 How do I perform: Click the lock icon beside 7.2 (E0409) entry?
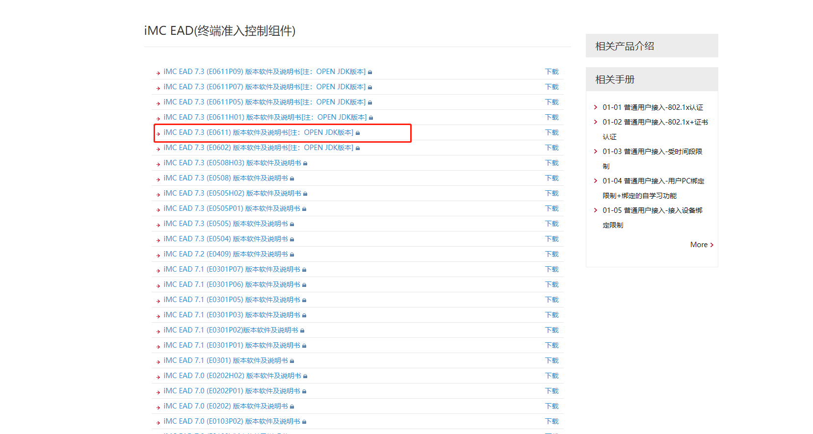pos(292,255)
